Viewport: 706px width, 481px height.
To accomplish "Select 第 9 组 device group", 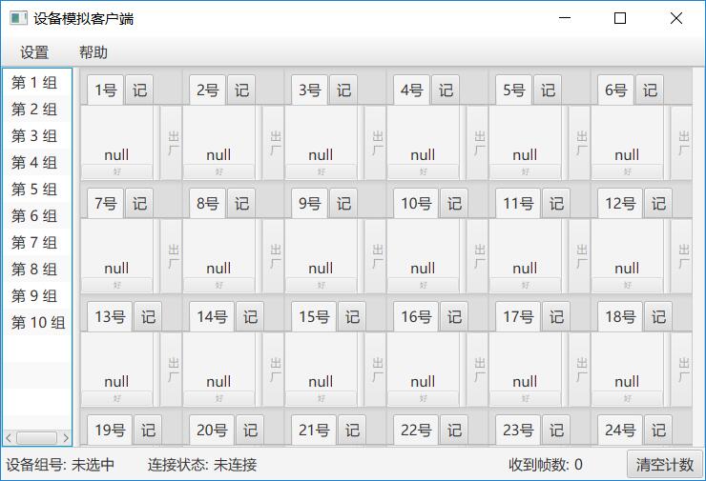I will (37, 296).
